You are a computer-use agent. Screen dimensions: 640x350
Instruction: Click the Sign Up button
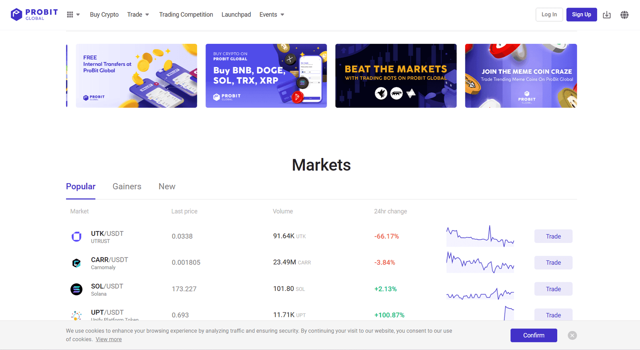pyautogui.click(x=581, y=14)
